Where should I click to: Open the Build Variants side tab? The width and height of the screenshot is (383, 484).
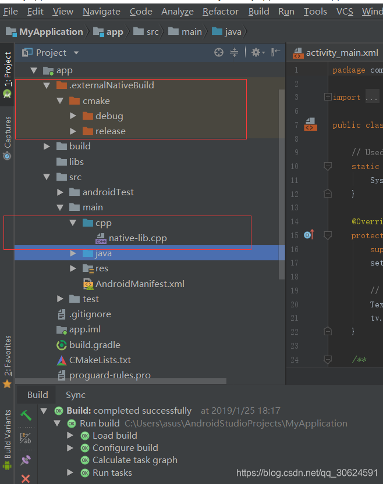(x=7, y=439)
